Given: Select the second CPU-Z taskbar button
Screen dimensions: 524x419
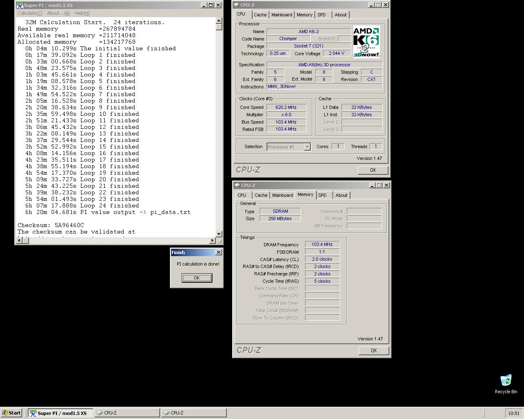Looking at the screenshot, I should [x=194, y=413].
